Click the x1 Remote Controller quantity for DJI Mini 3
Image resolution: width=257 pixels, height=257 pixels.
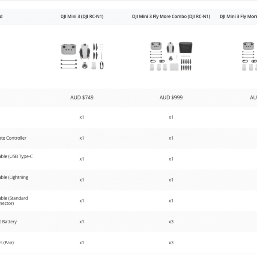(82, 138)
